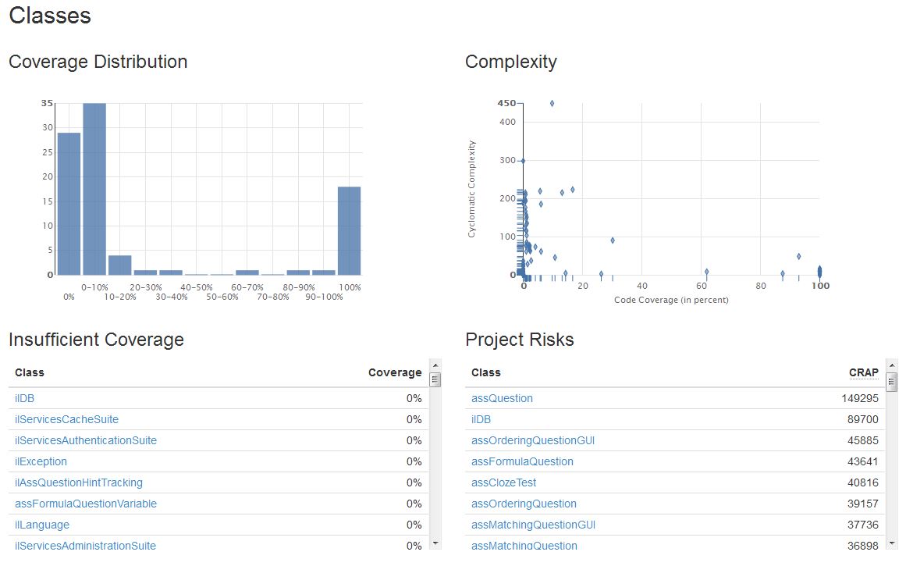Open the assClozeTest class link

pos(503,482)
